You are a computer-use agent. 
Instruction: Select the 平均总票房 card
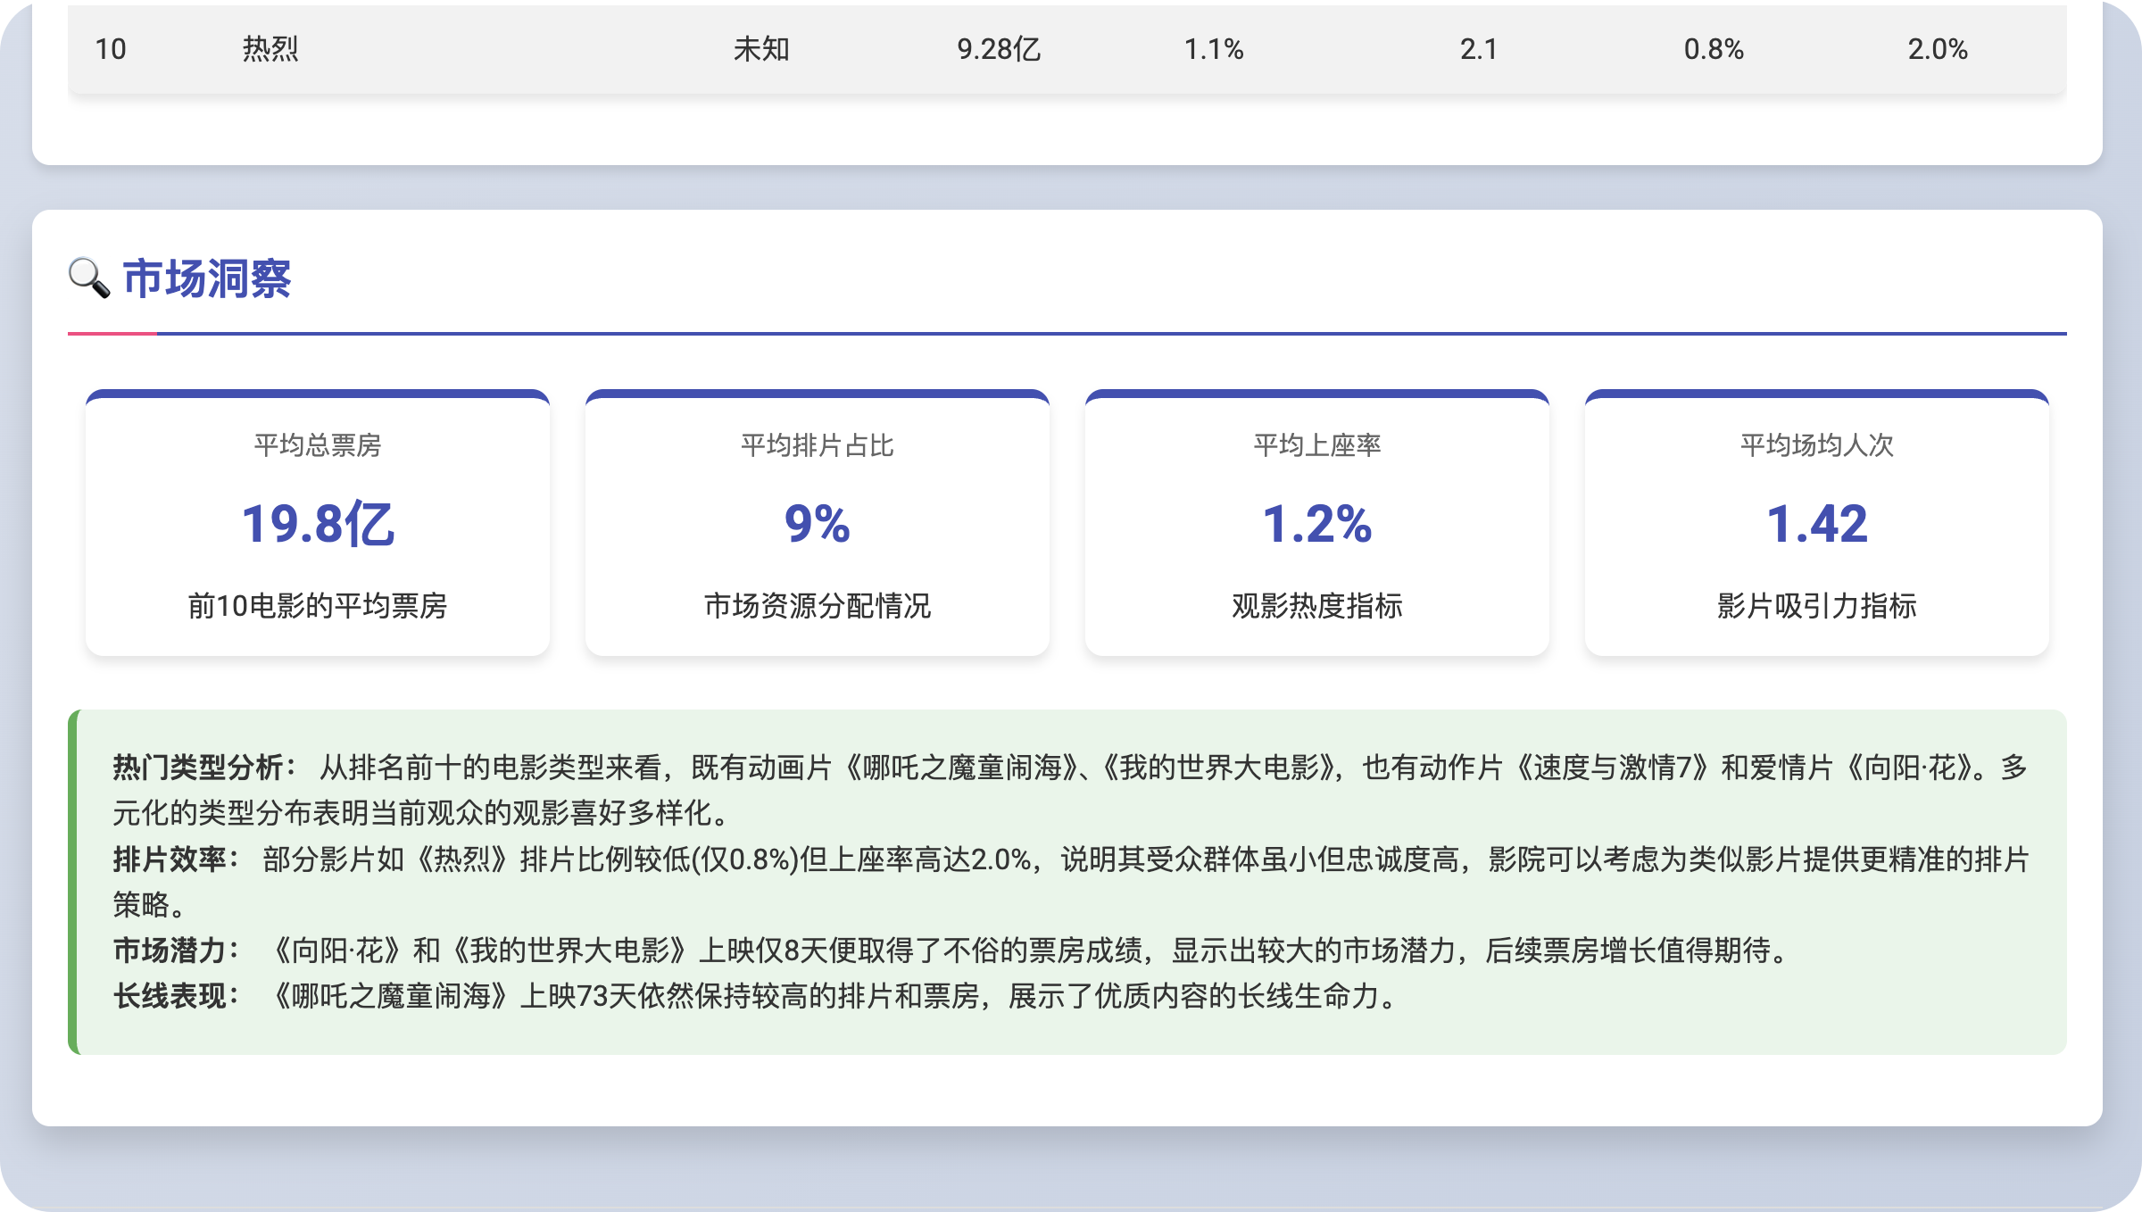pos(317,444)
